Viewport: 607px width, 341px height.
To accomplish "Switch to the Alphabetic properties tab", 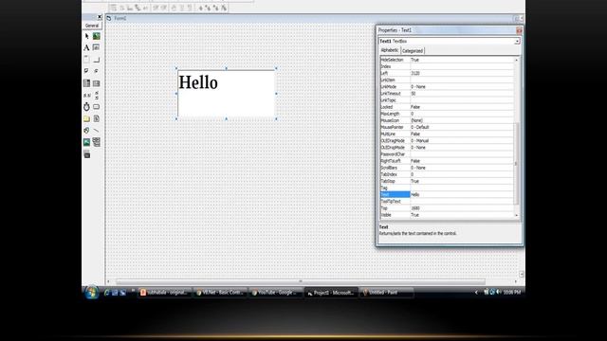I will pos(390,50).
